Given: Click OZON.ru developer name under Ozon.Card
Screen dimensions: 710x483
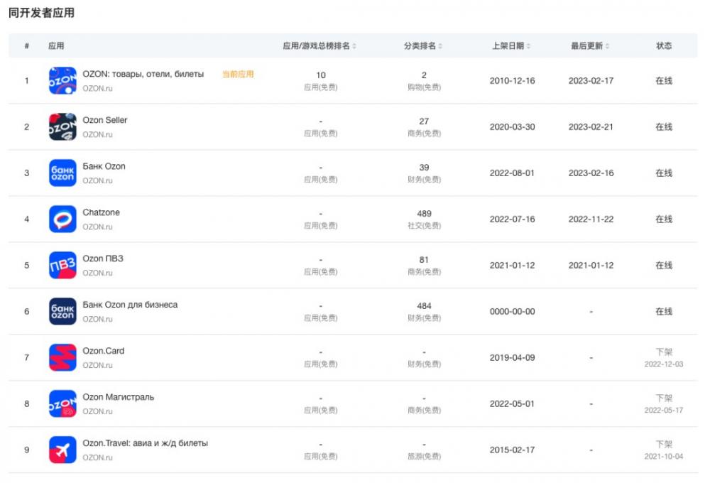Looking at the screenshot, I should [97, 366].
